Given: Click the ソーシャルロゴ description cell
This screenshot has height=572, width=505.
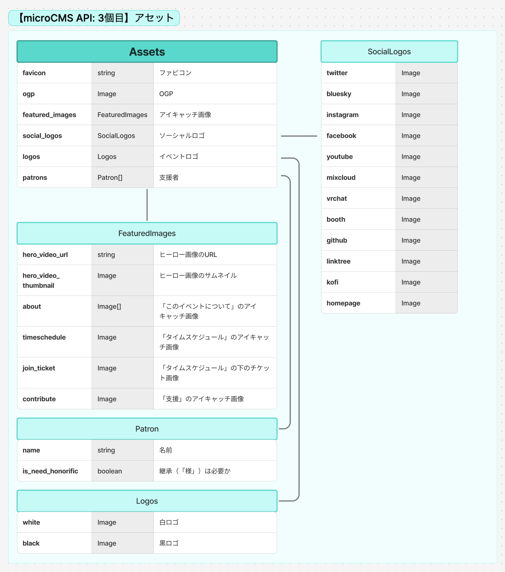Looking at the screenshot, I should coord(215,136).
